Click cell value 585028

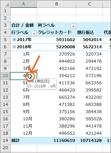94,119
